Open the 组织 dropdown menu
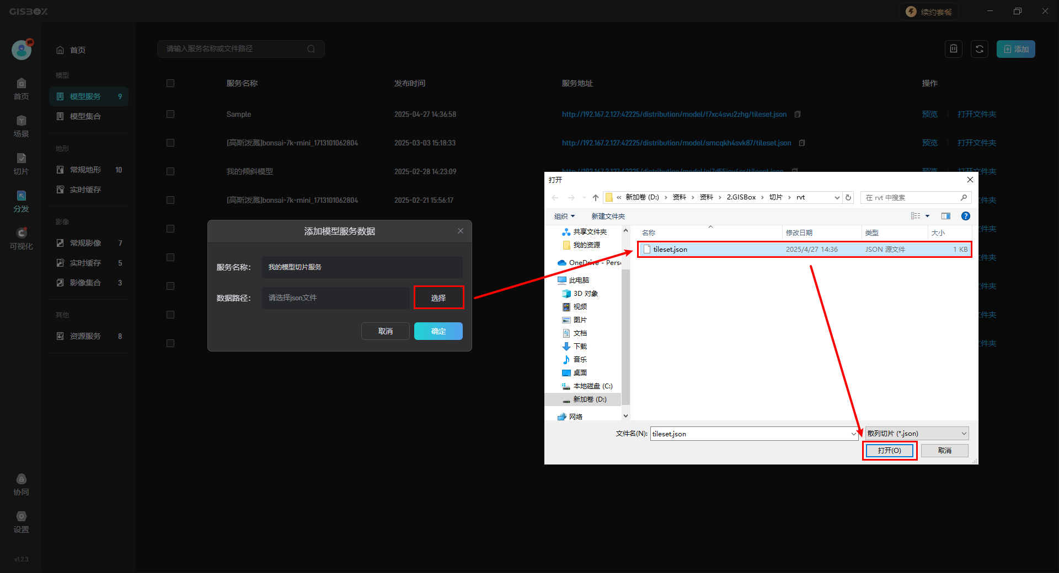1059x573 pixels. tap(564, 216)
